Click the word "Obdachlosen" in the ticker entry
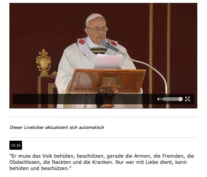207x177 pixels. [x=24, y=162]
